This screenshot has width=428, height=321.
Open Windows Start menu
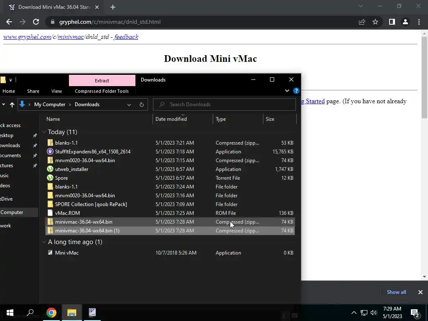[10, 313]
